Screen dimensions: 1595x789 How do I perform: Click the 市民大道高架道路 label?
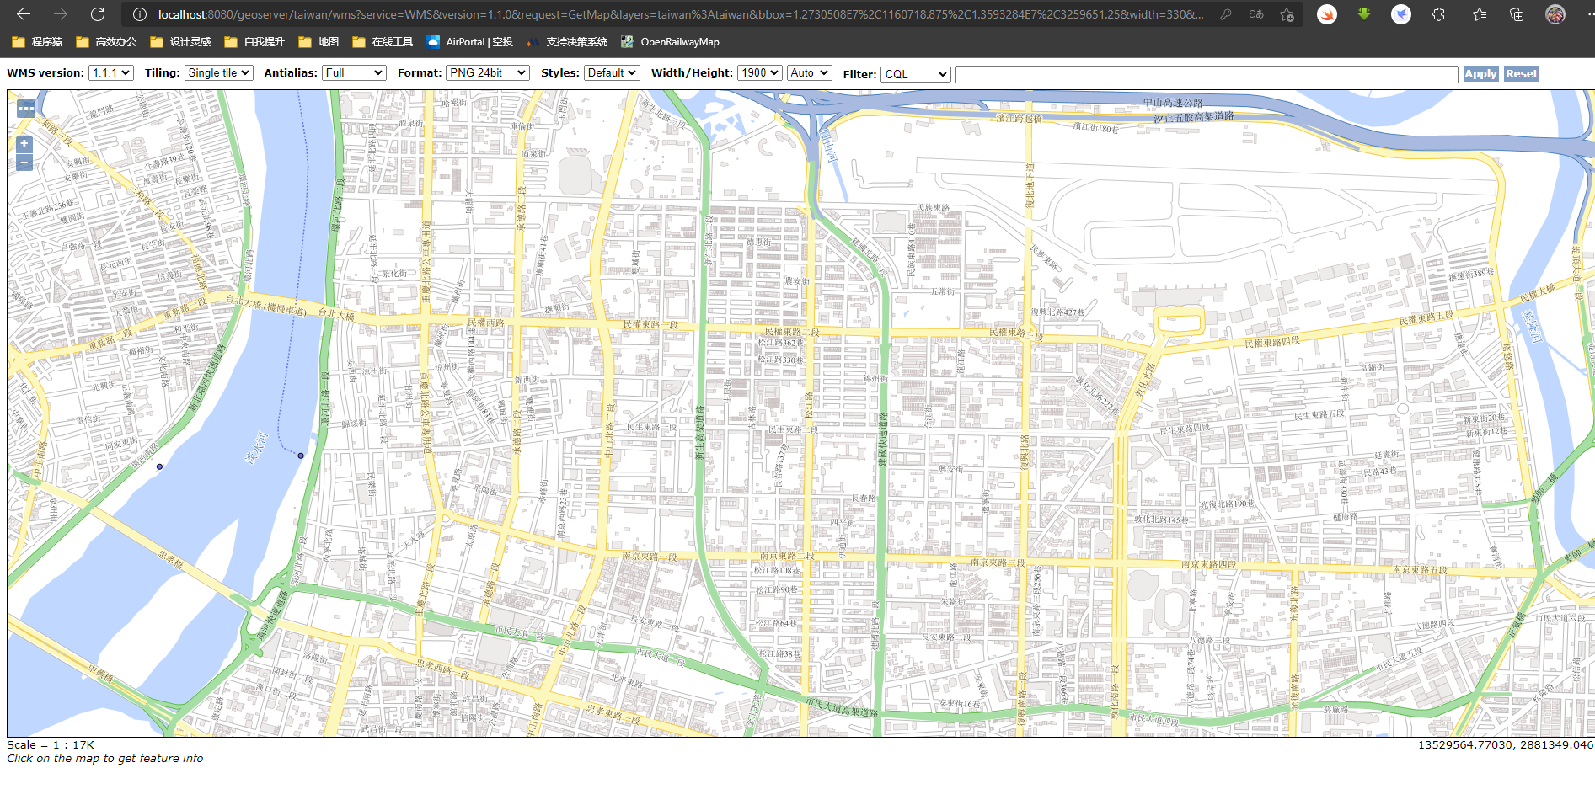(x=842, y=707)
